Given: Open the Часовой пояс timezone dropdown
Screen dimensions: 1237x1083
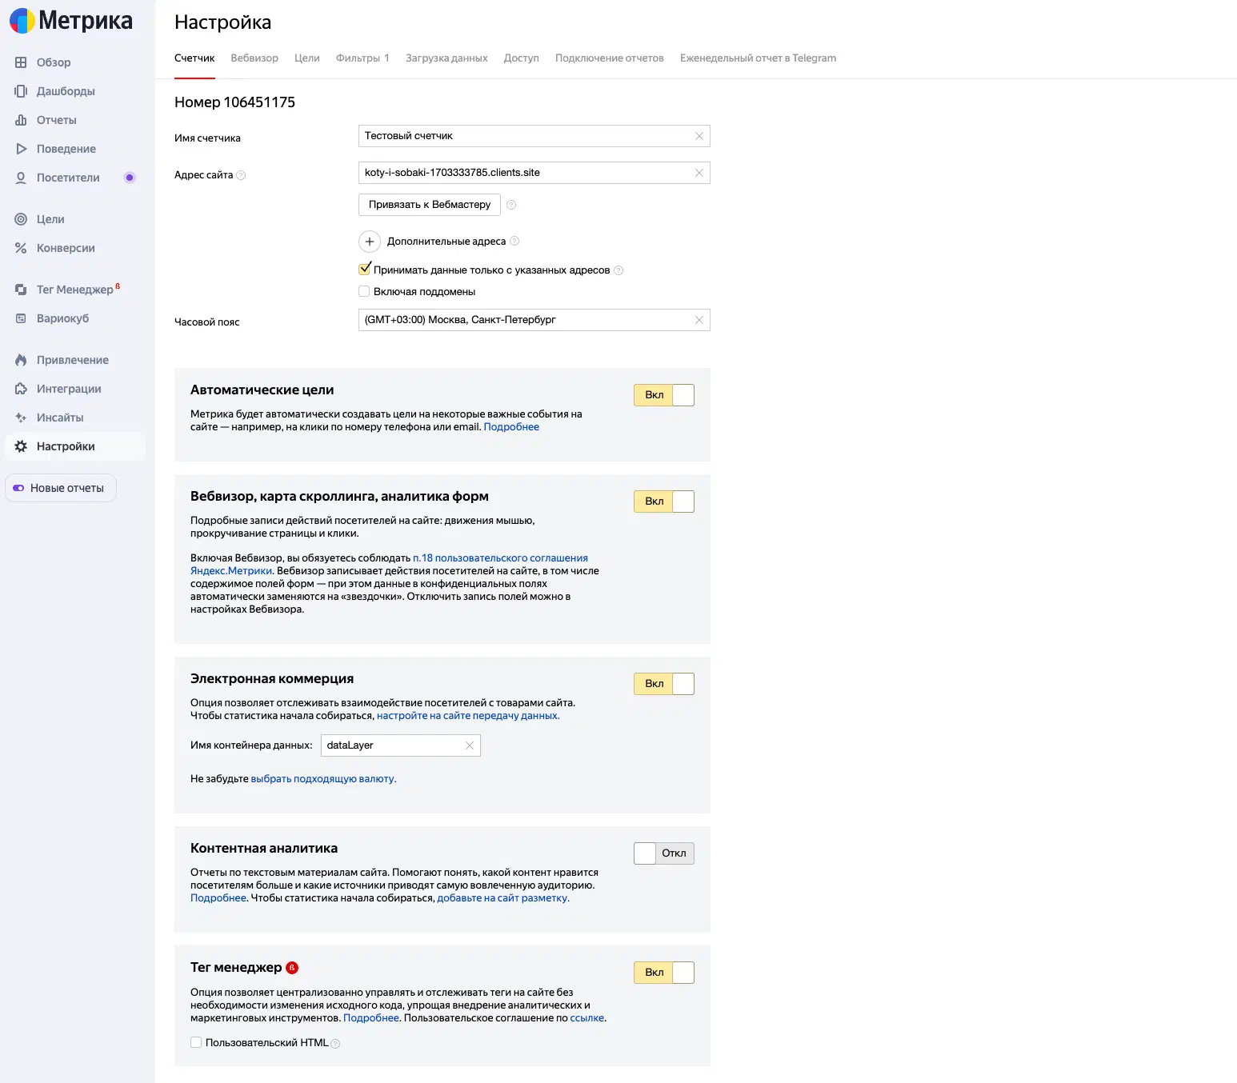Looking at the screenshot, I should click(x=534, y=320).
